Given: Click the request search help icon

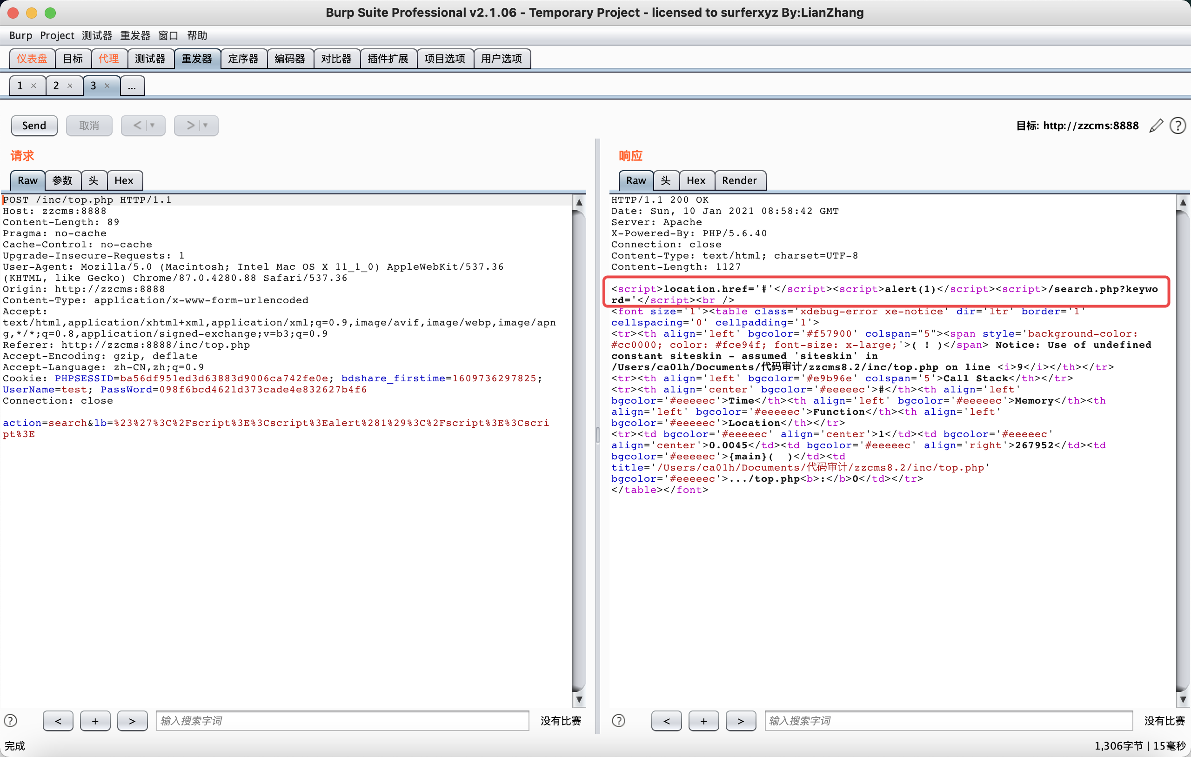Looking at the screenshot, I should (x=10, y=721).
